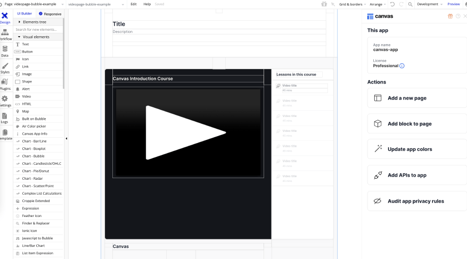Viewport: 467px width, 259px height.
Task: Open the Data section icon
Action: (5, 51)
